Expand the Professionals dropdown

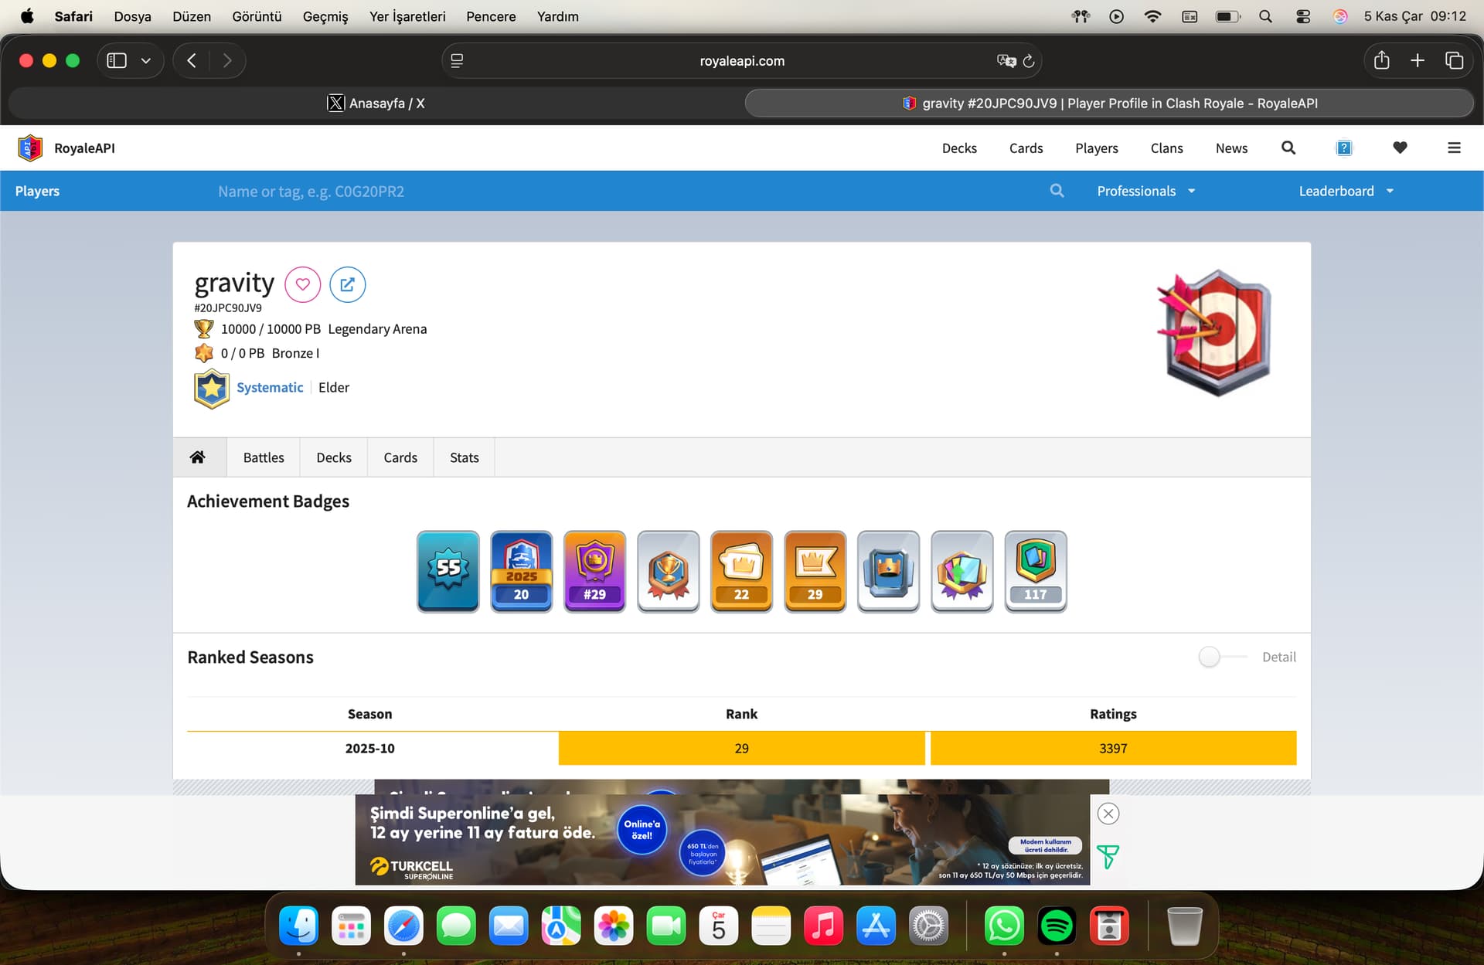(1146, 191)
